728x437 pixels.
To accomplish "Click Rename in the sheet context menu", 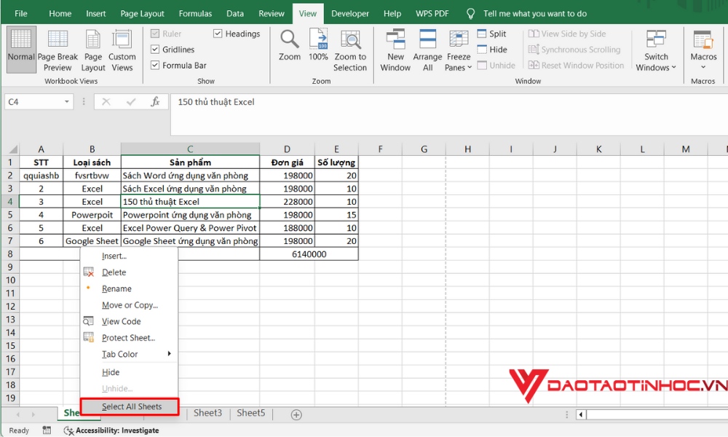I will [119, 288].
